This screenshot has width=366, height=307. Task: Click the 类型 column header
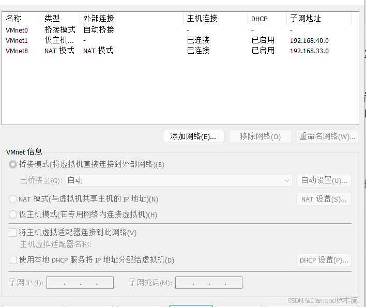(60, 19)
